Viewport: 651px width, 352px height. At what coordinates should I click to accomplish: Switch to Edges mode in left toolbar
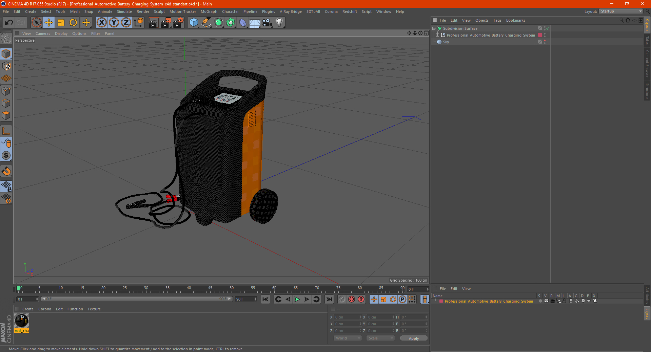pyautogui.click(x=6, y=103)
